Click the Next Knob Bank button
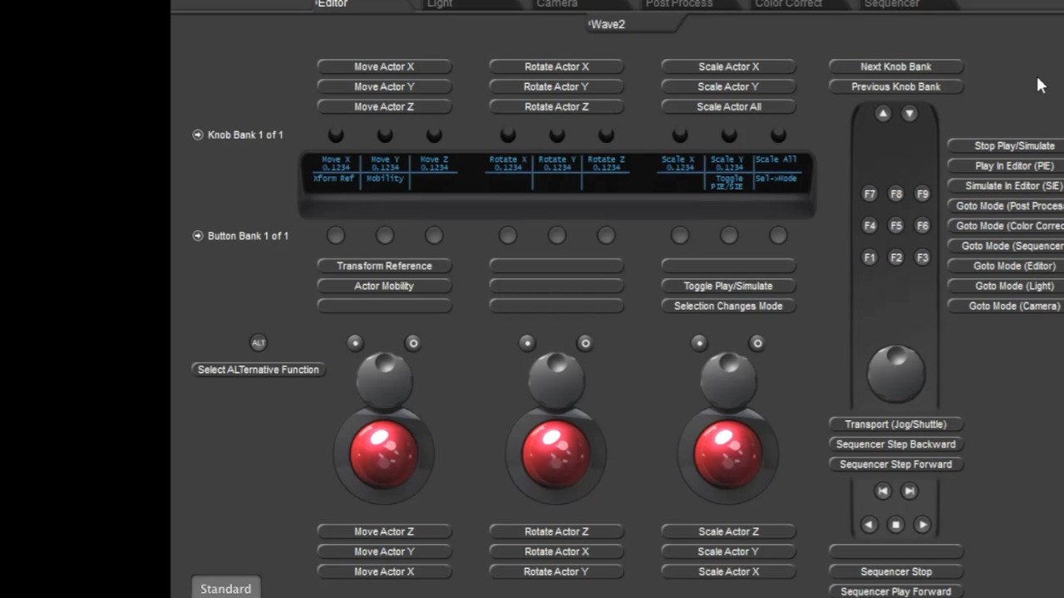1064x598 pixels. (895, 66)
